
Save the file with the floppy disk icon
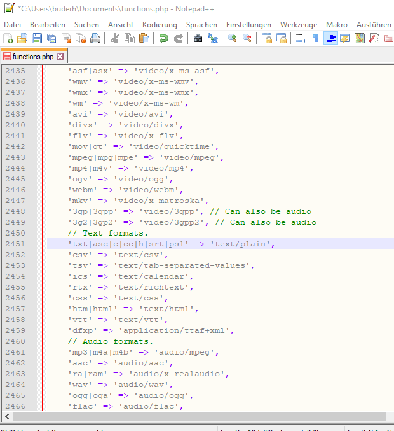37,38
